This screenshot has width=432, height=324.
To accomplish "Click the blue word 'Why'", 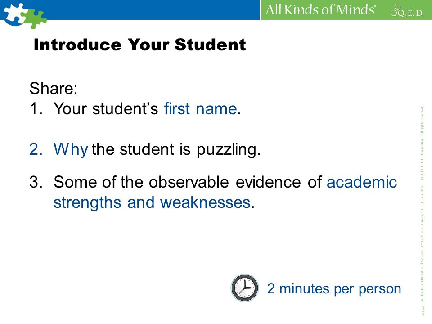I will (71, 150).
